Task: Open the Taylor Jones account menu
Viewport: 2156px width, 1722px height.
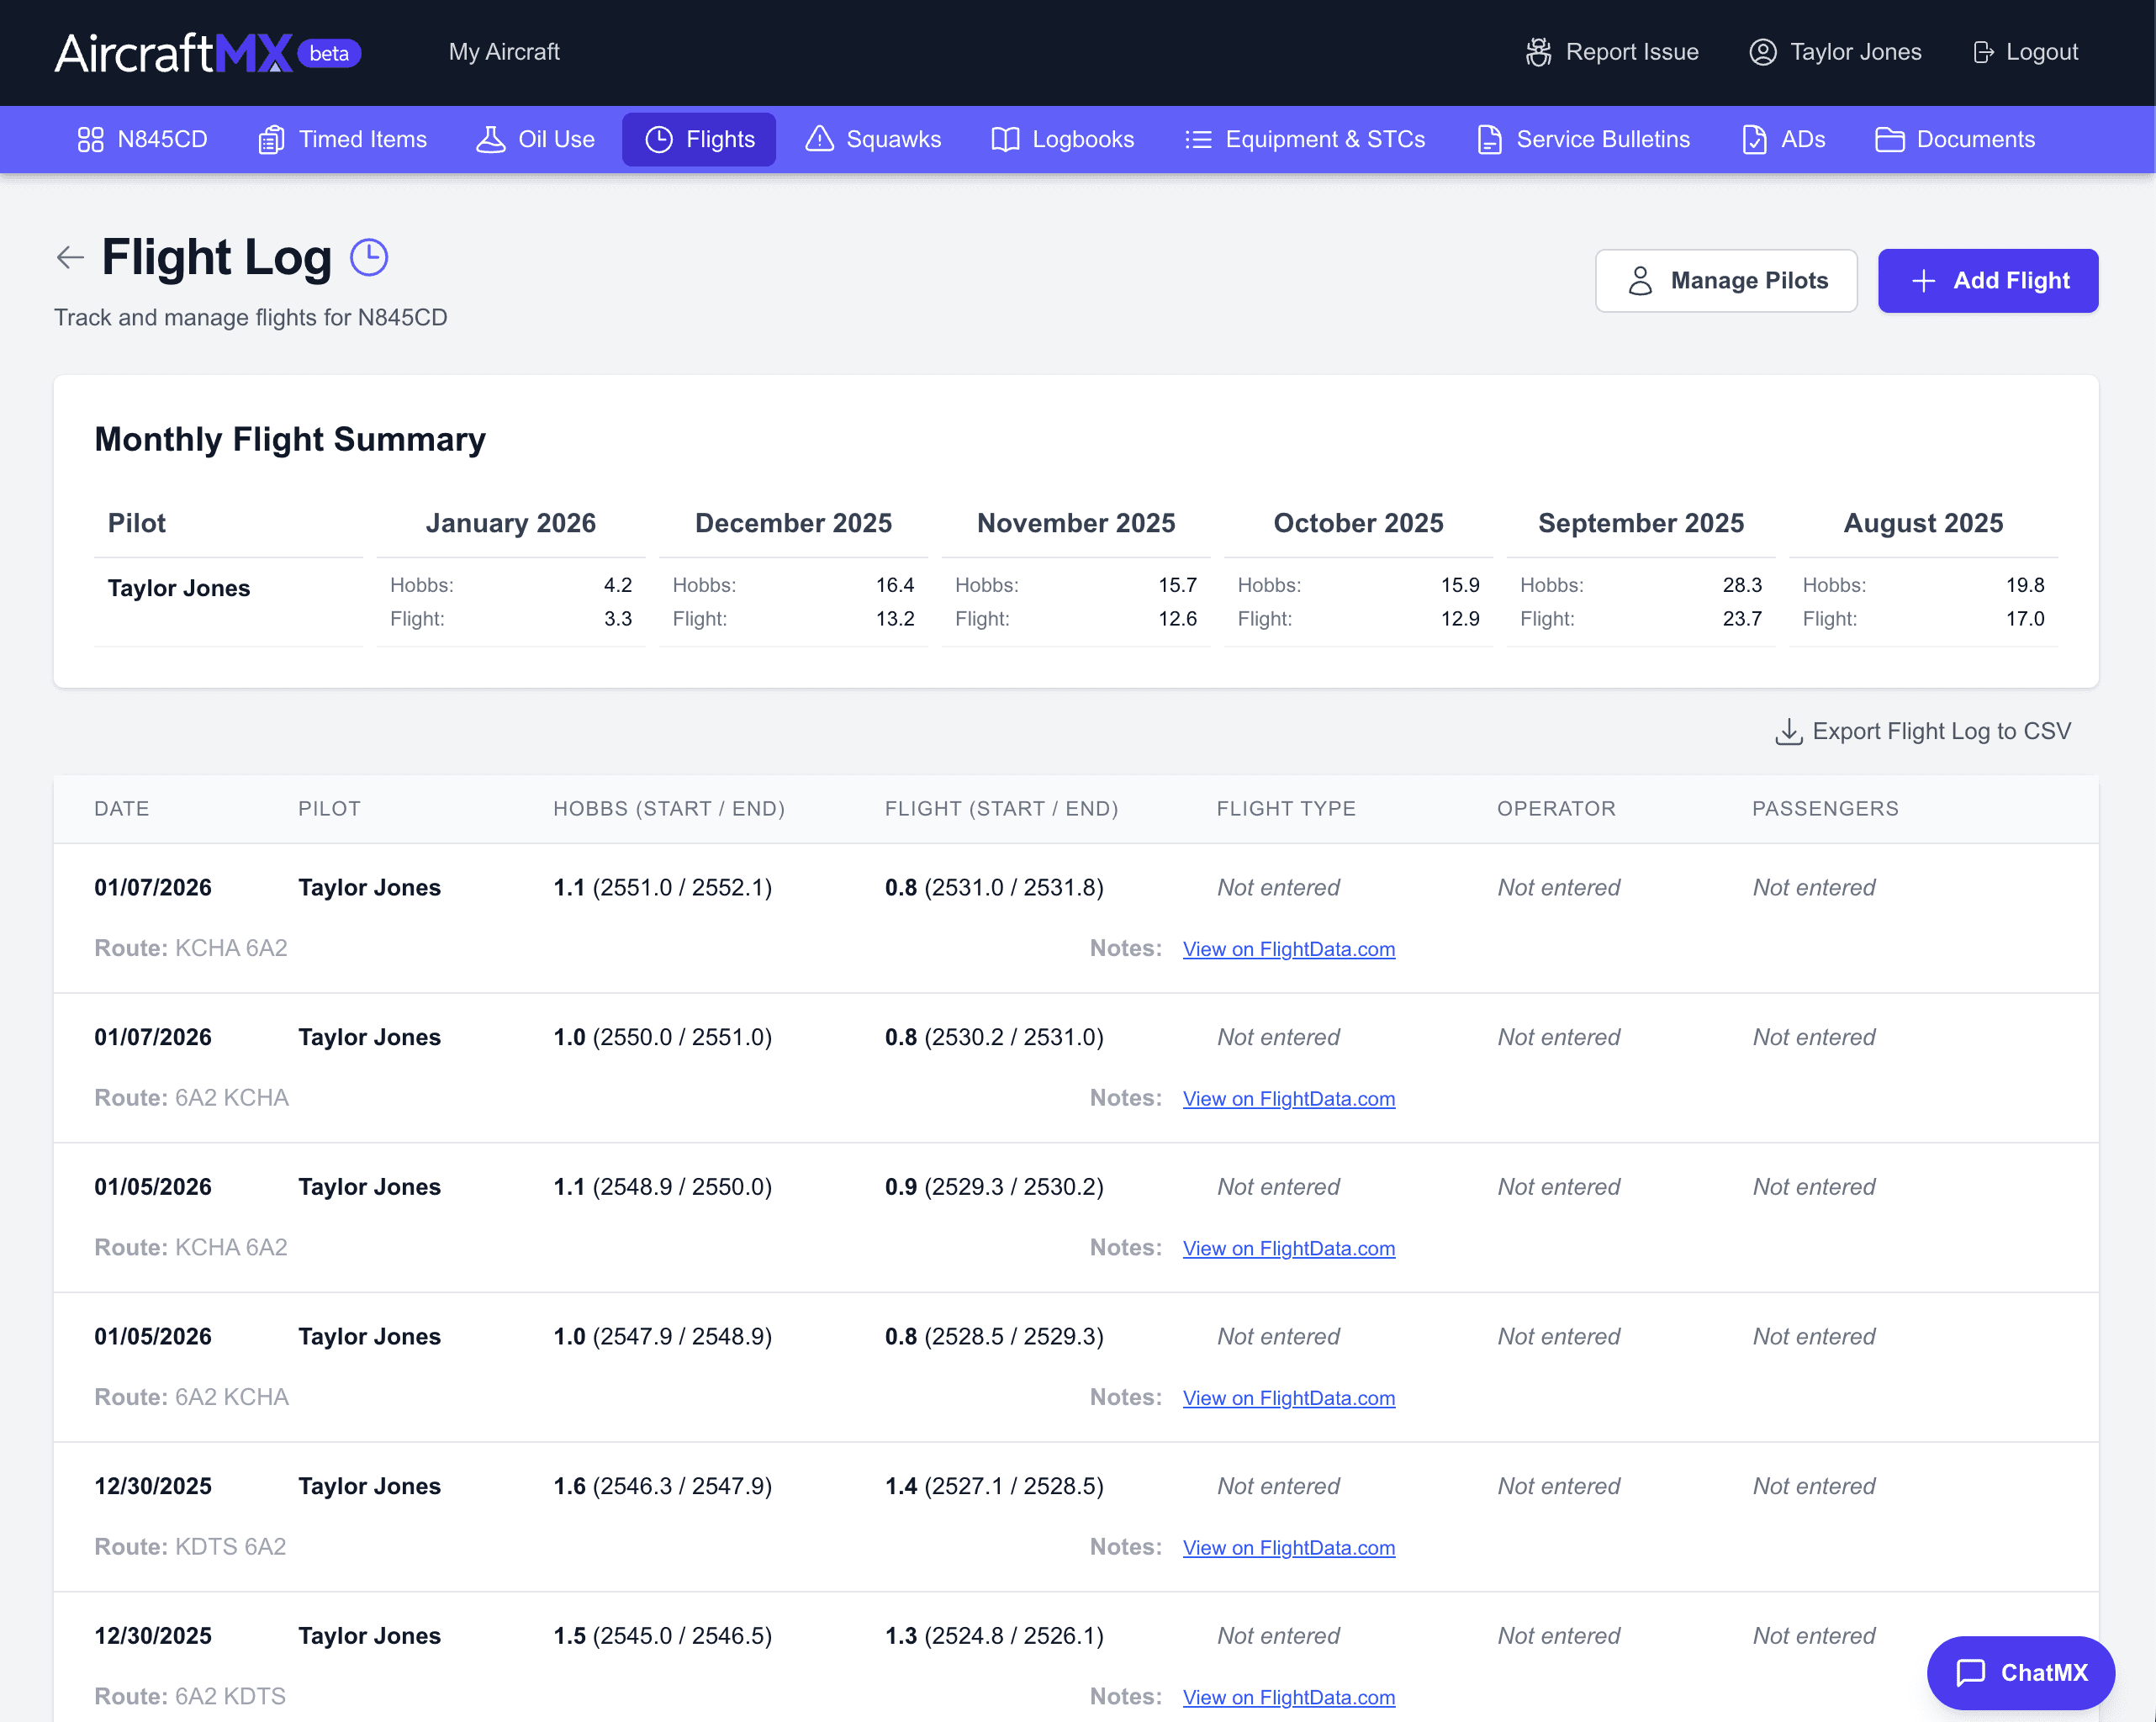Action: [1834, 52]
